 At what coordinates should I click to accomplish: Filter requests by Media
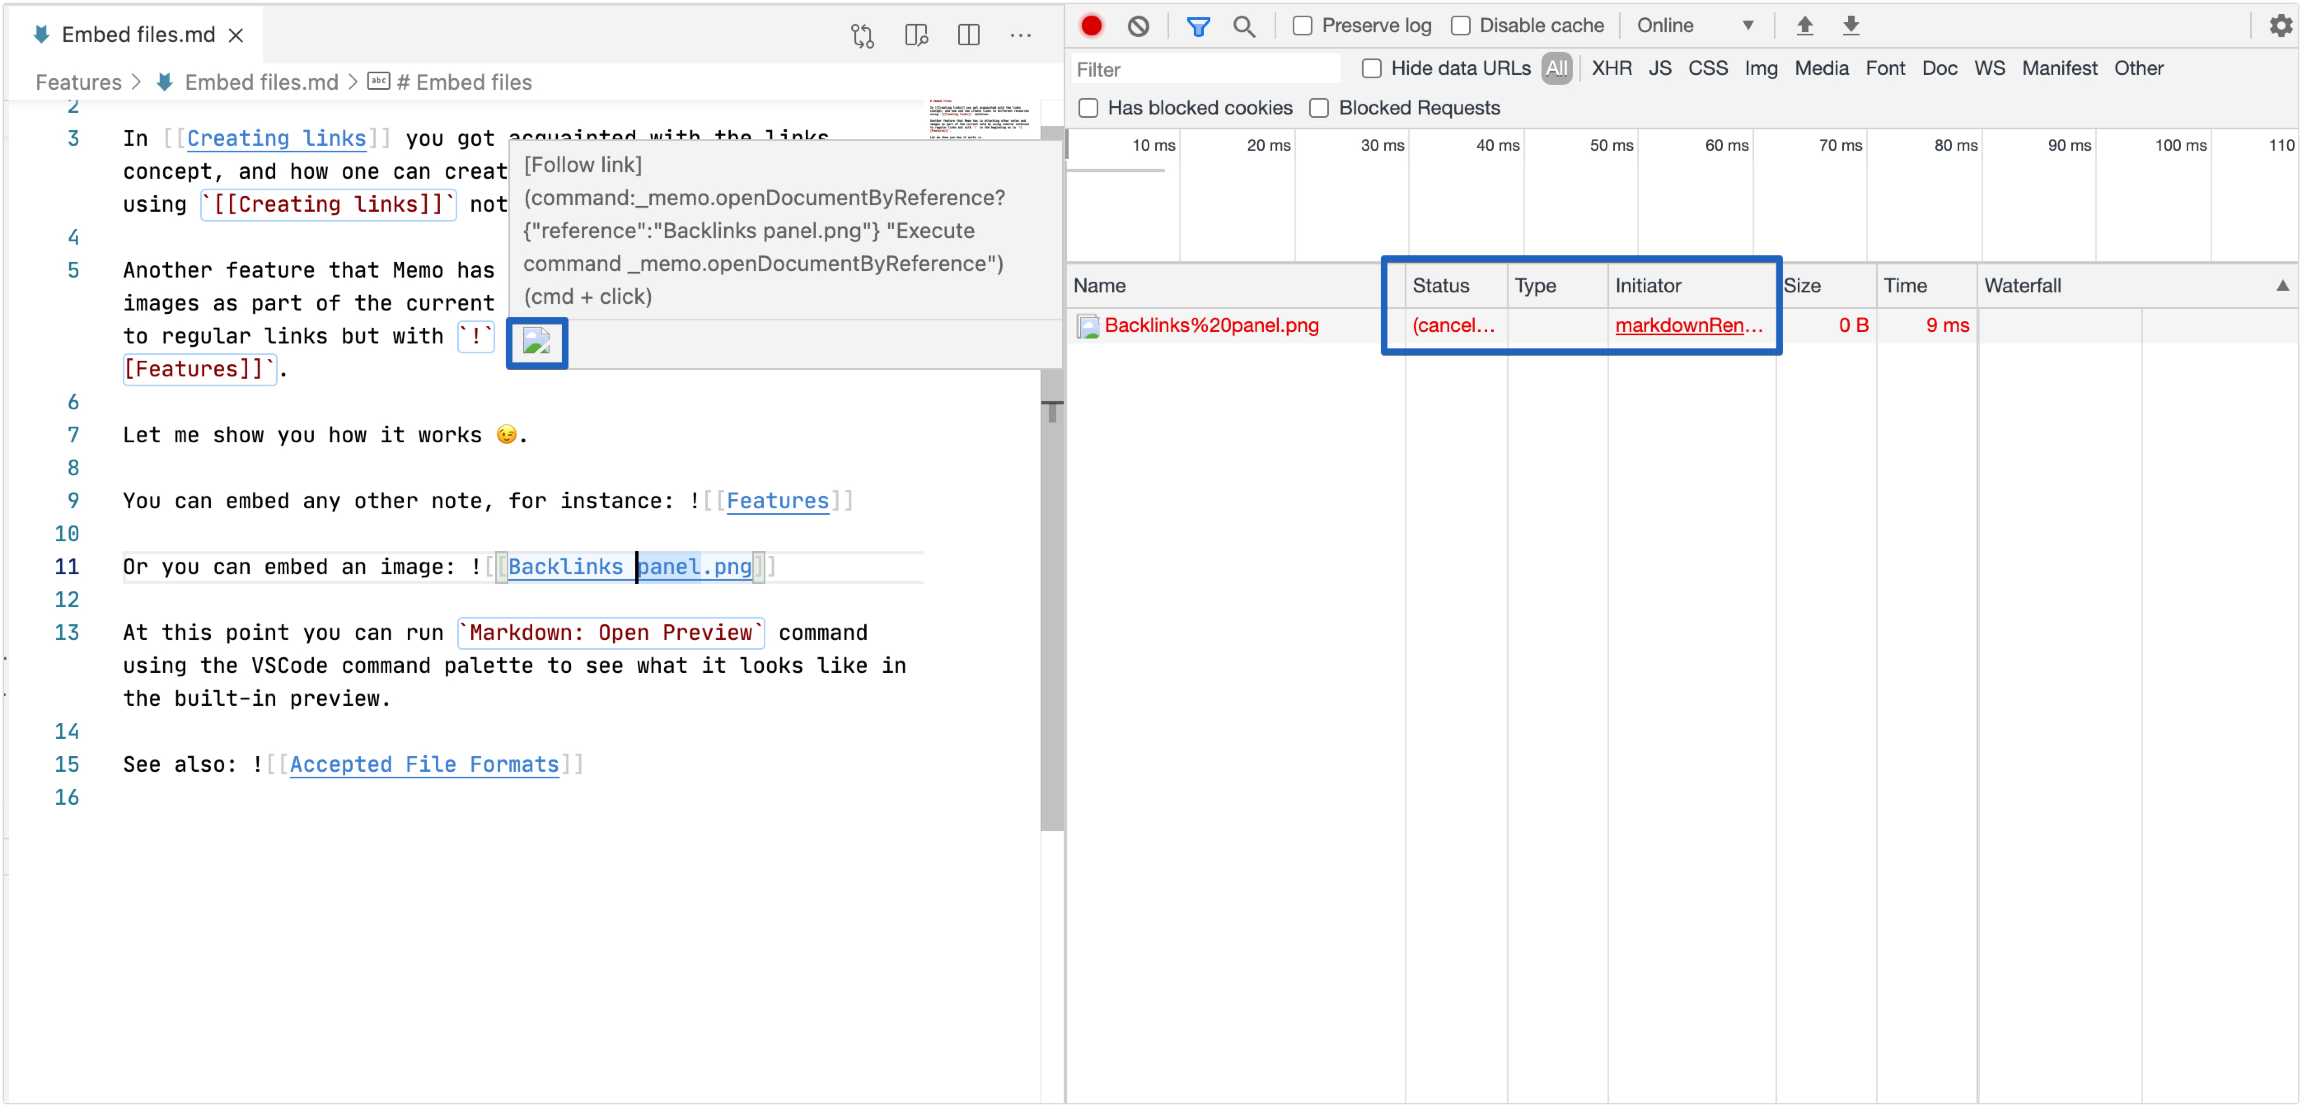click(1821, 69)
